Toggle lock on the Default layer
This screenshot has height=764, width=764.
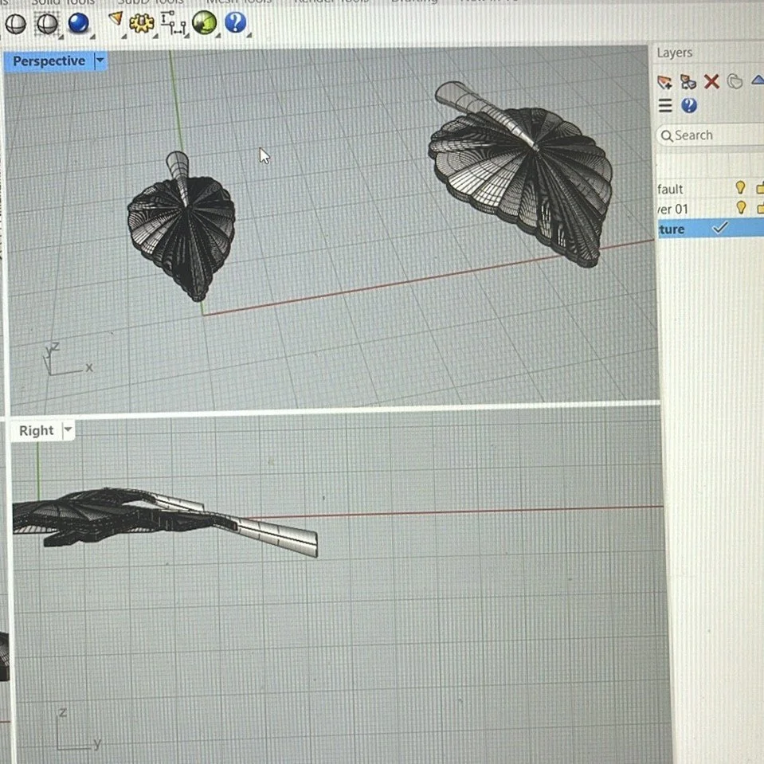click(x=759, y=187)
